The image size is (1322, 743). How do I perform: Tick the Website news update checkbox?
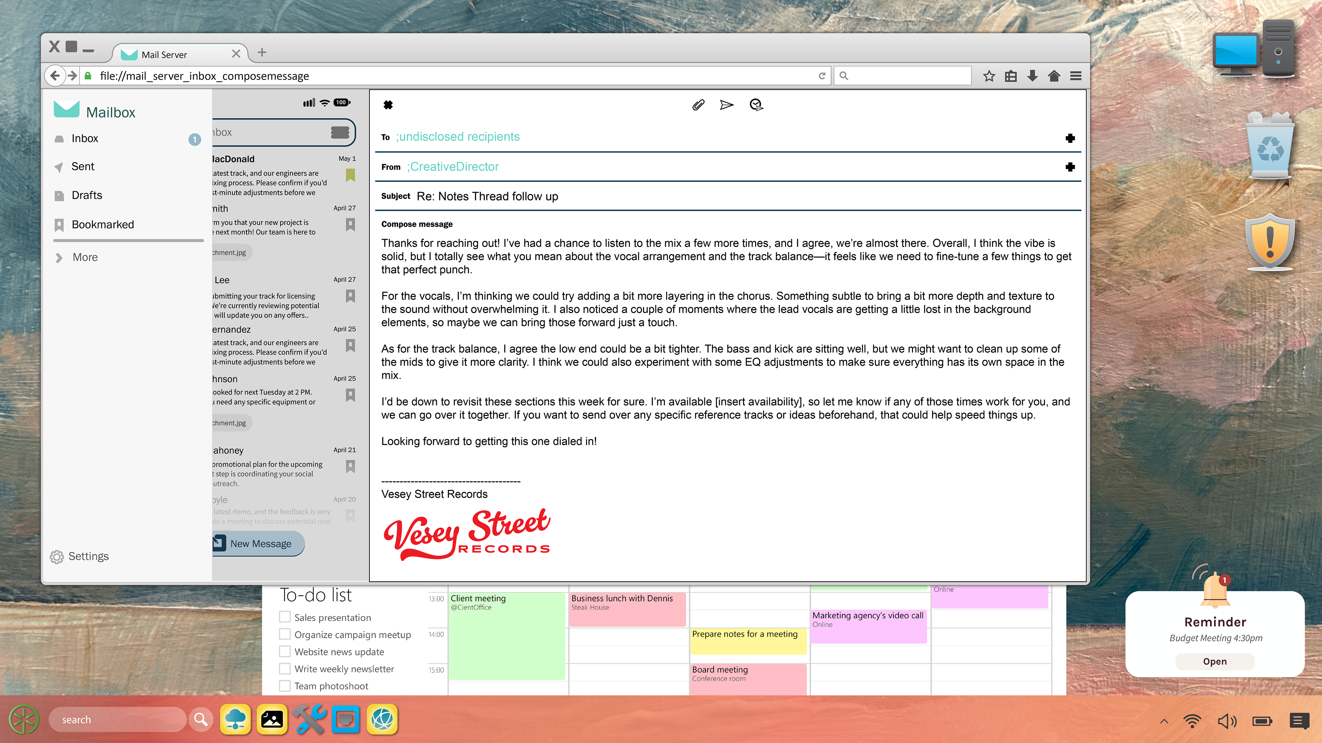pos(285,651)
